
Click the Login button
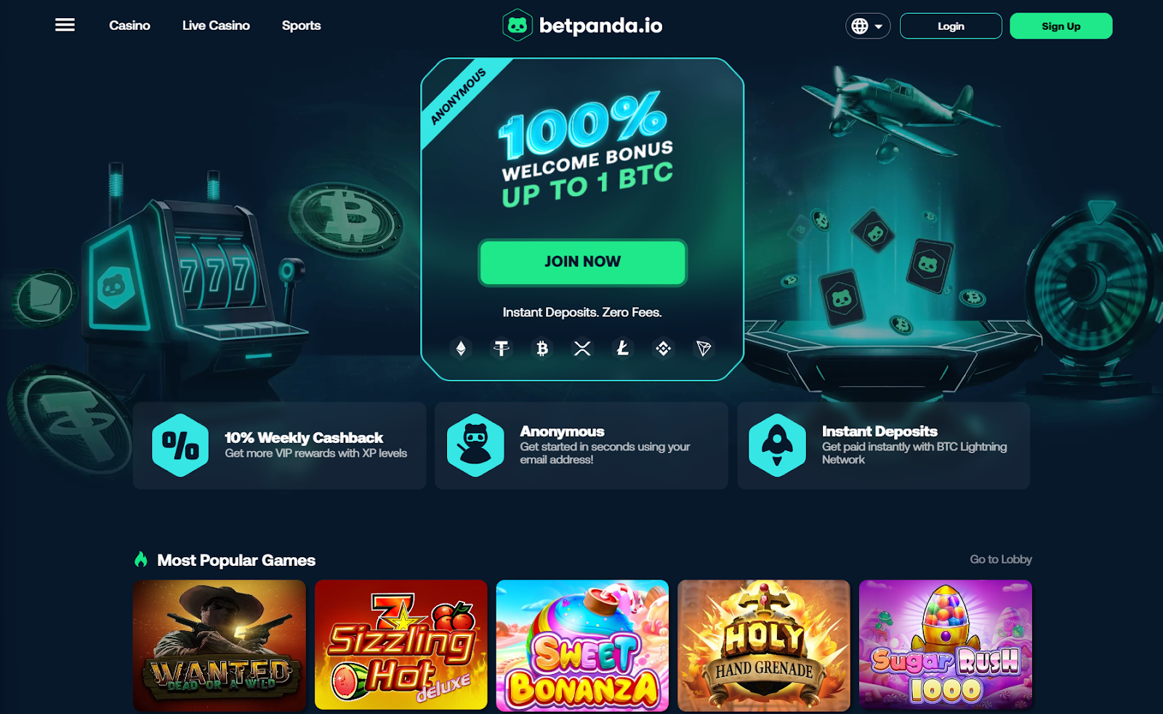click(x=951, y=26)
